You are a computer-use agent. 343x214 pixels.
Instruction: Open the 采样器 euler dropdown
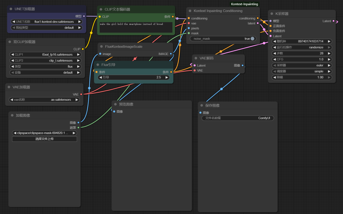pos(302,65)
